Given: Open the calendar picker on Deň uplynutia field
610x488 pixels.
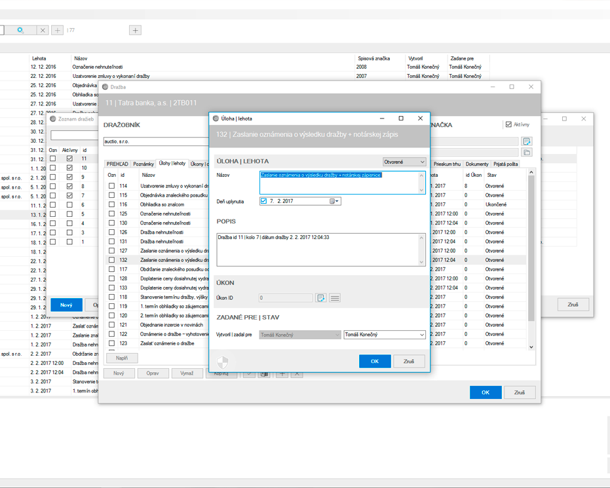Looking at the screenshot, I should pyautogui.click(x=334, y=201).
